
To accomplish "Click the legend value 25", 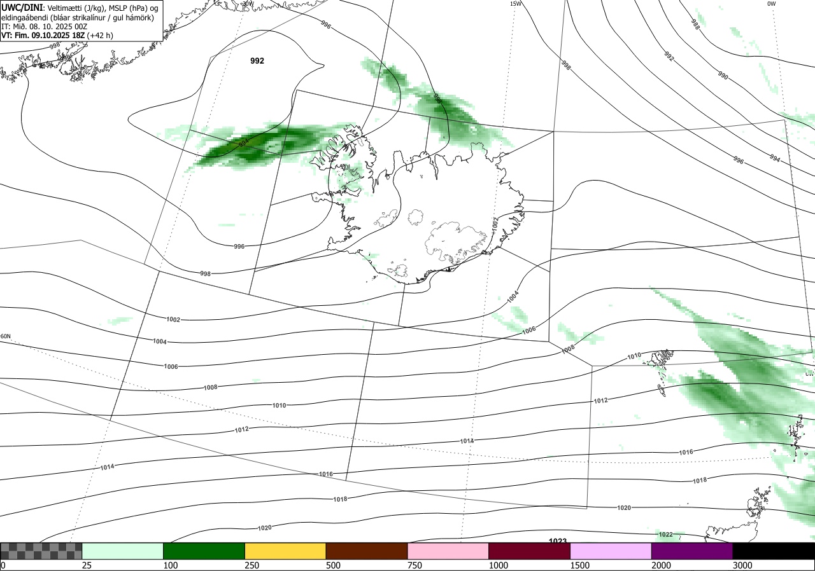I will point(87,565).
